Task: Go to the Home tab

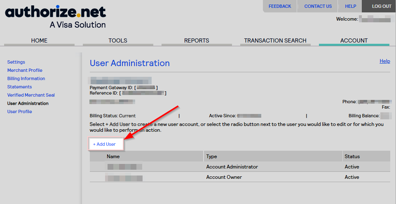Action: click(40, 40)
